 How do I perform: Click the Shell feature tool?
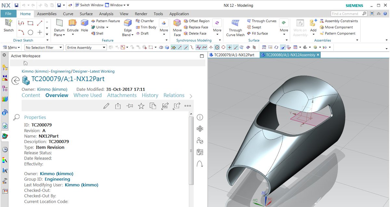pyautogui.click(x=97, y=33)
